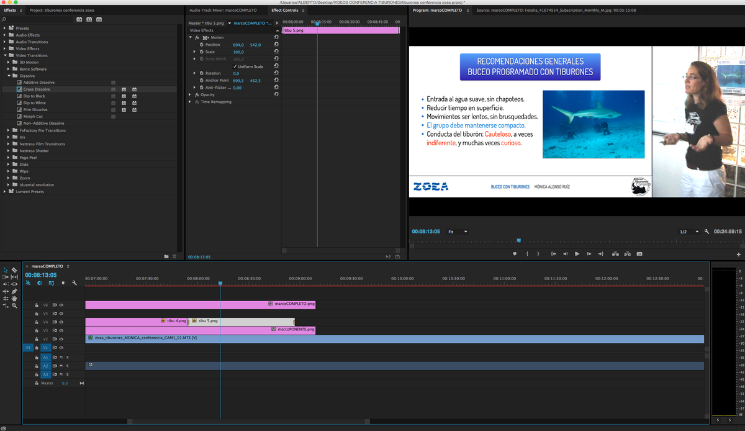This screenshot has height=431, width=745.
Task: Select the Zoom magnifier tool
Action: 14,306
